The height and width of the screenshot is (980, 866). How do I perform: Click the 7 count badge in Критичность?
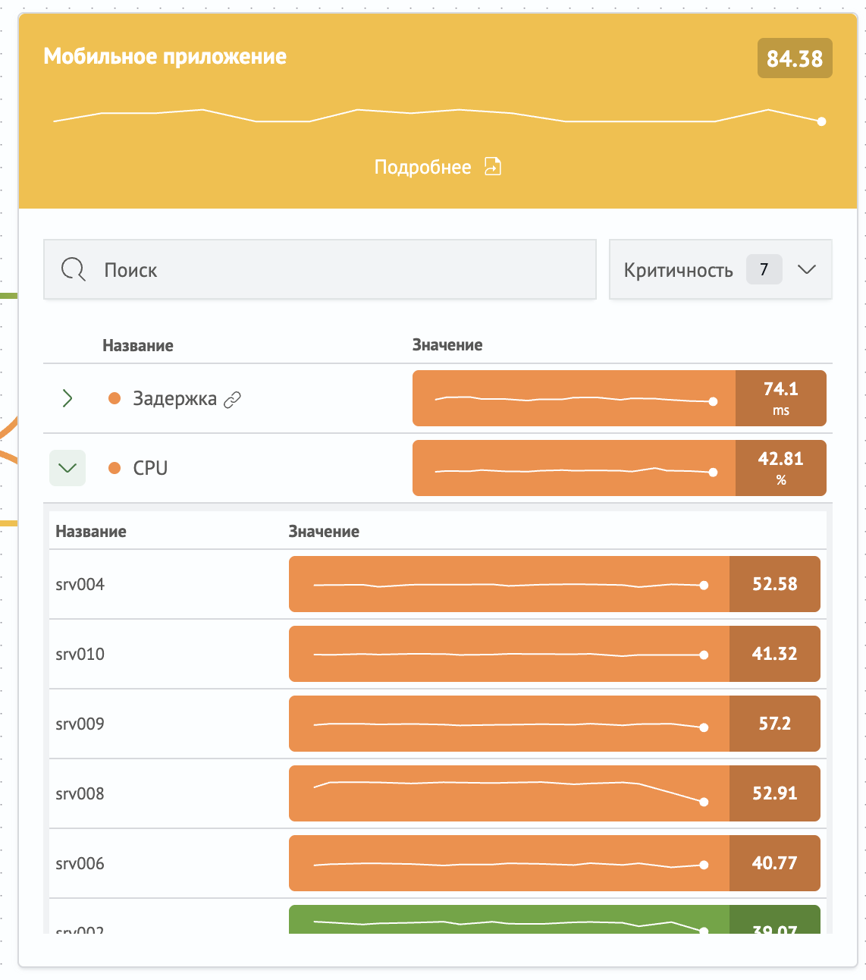pyautogui.click(x=764, y=269)
